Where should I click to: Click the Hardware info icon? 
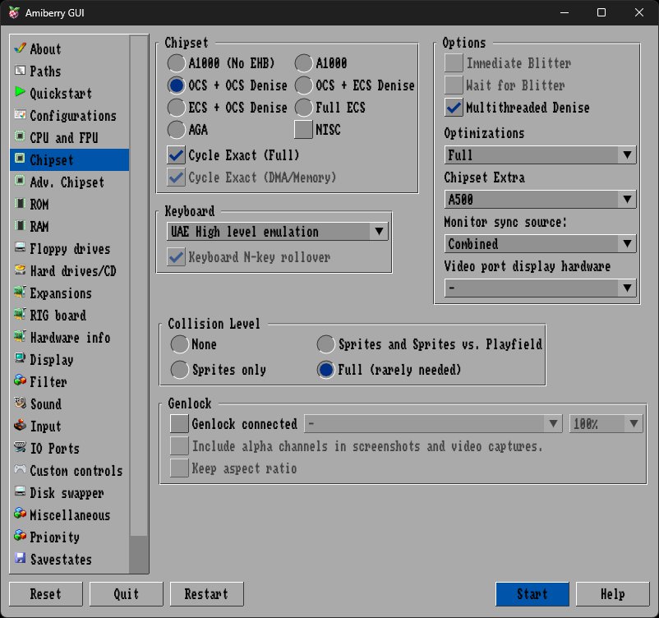[20, 336]
